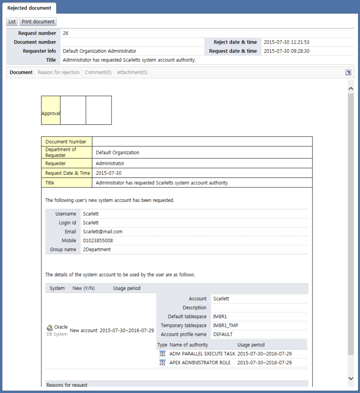Click the Oracle DB System icon
Screen dimensions: 360x393
pos(50,328)
